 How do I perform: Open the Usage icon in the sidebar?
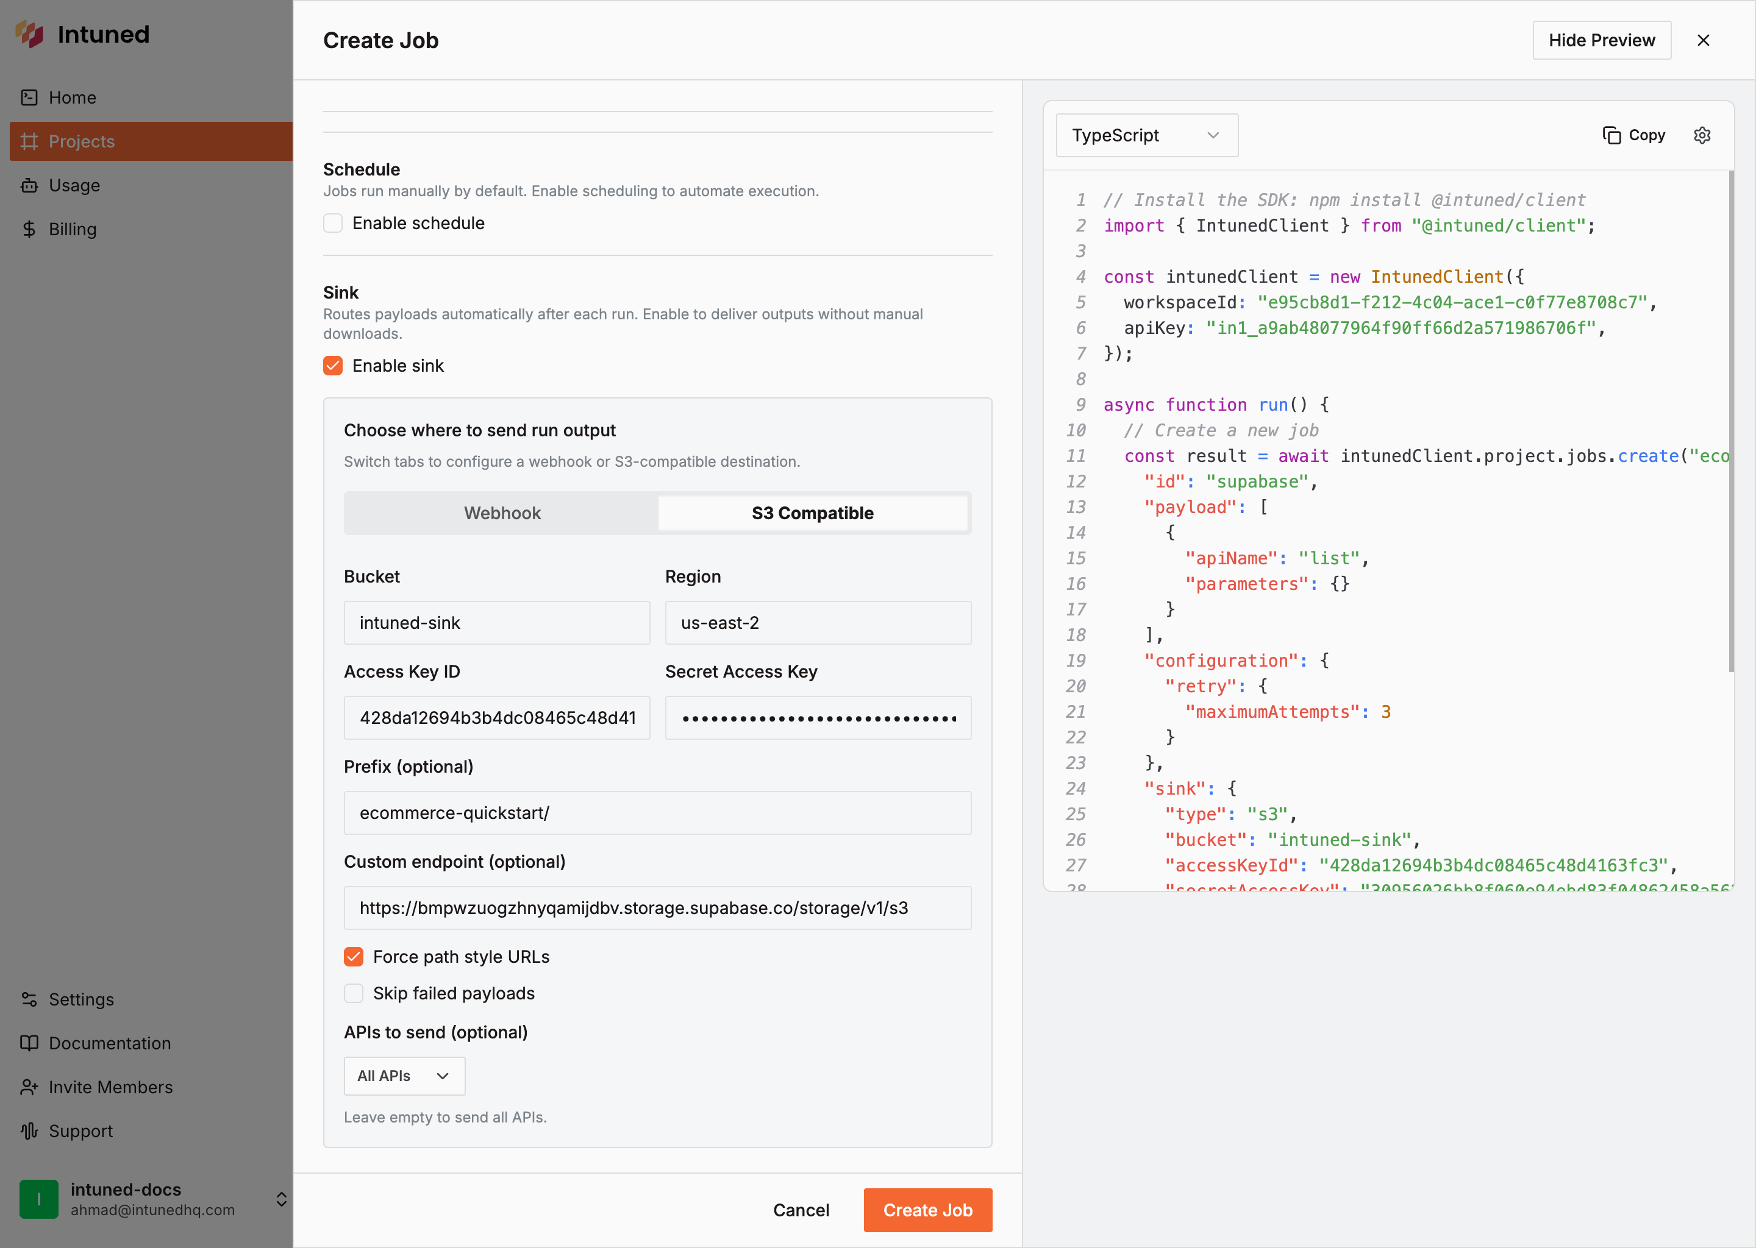29,185
